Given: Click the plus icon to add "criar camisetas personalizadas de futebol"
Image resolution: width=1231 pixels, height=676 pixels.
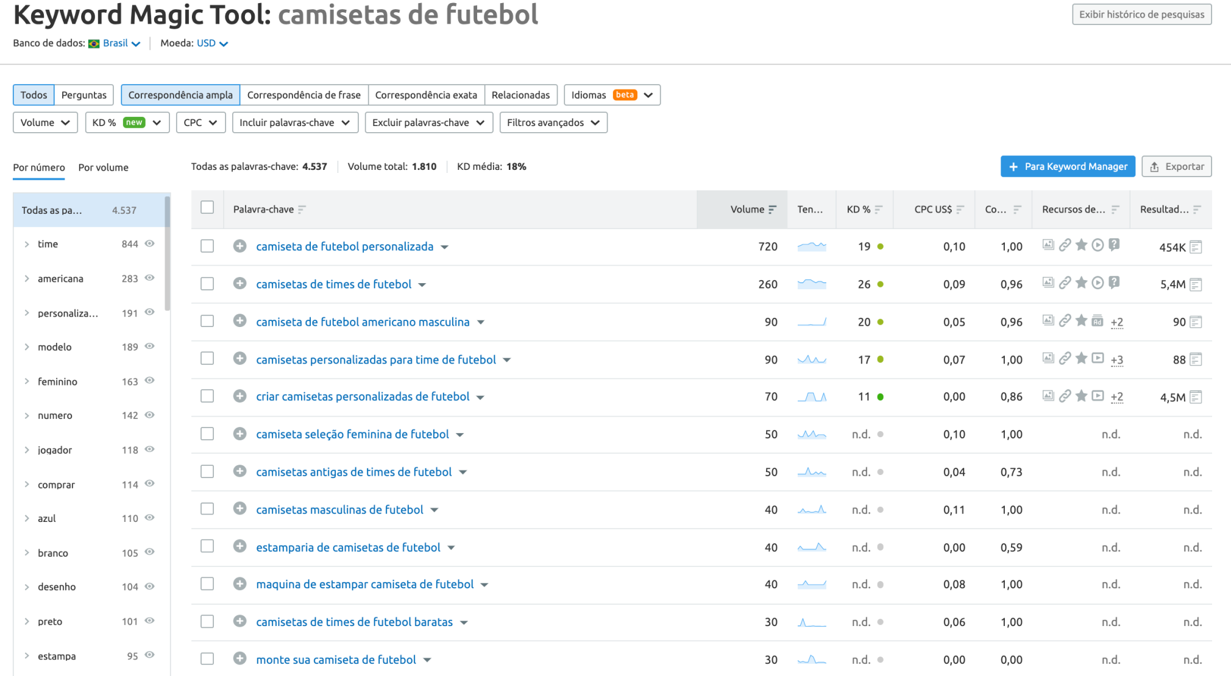Looking at the screenshot, I should pyautogui.click(x=239, y=396).
